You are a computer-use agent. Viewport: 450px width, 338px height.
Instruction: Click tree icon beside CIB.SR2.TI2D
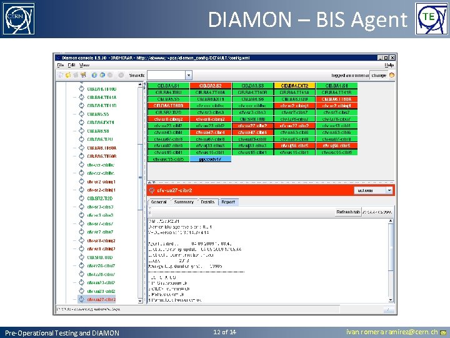coord(81,198)
